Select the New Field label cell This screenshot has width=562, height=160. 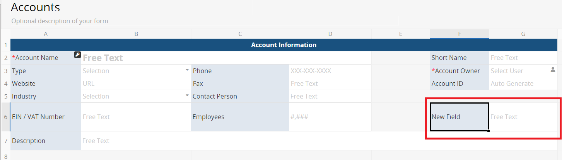point(459,117)
